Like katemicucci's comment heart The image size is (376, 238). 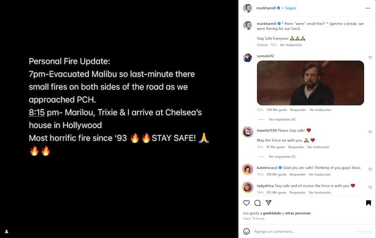370,169
